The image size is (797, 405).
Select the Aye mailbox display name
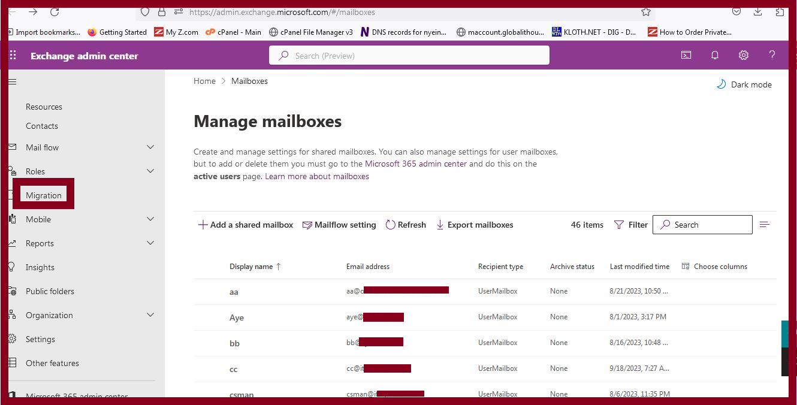[237, 318]
